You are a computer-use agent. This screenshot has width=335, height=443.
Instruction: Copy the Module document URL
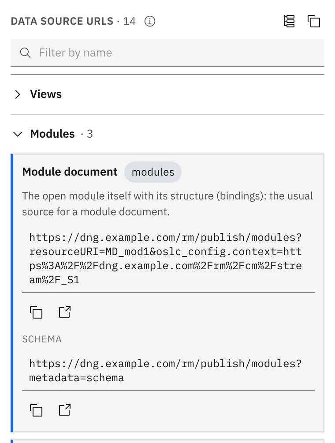(36, 312)
